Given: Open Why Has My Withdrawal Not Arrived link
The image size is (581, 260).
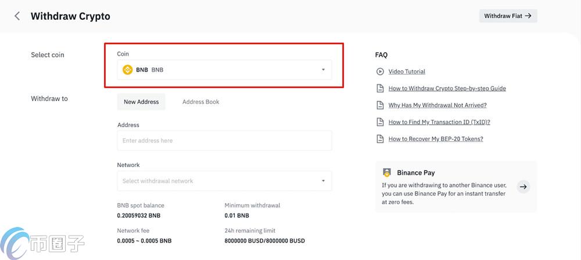Looking at the screenshot, I should coord(437,105).
